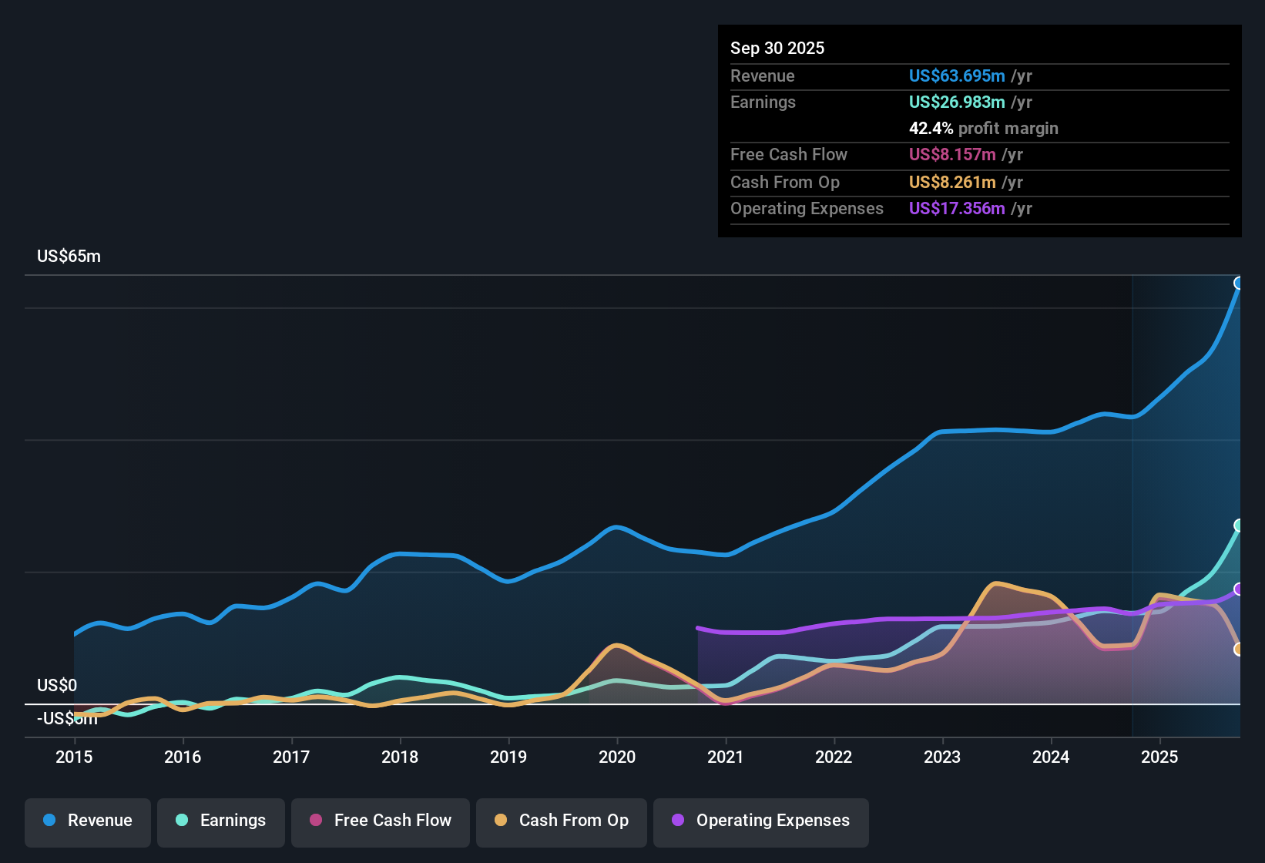This screenshot has height=863, width=1265.
Task: Click the Operating Expenses endpoint marker
Action: coord(1239,590)
